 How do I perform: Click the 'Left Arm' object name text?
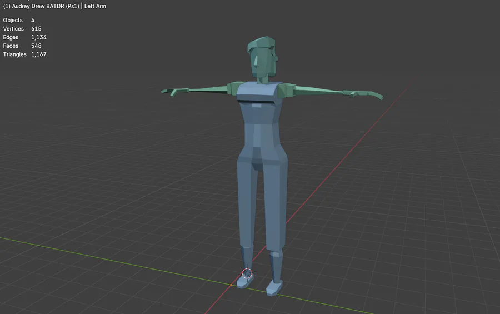[95, 6]
